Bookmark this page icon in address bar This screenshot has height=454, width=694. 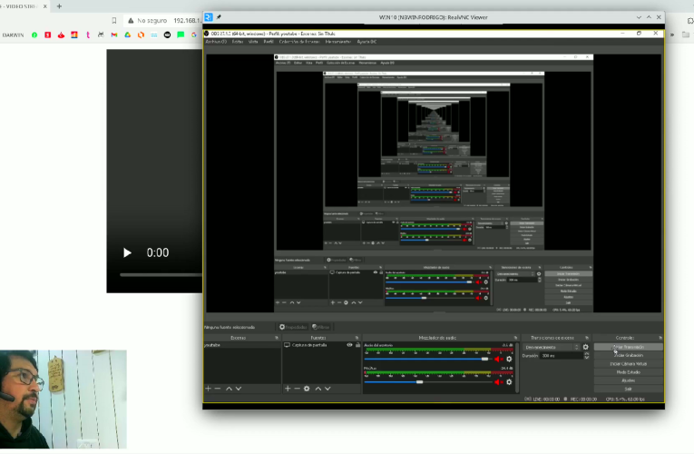click(114, 20)
